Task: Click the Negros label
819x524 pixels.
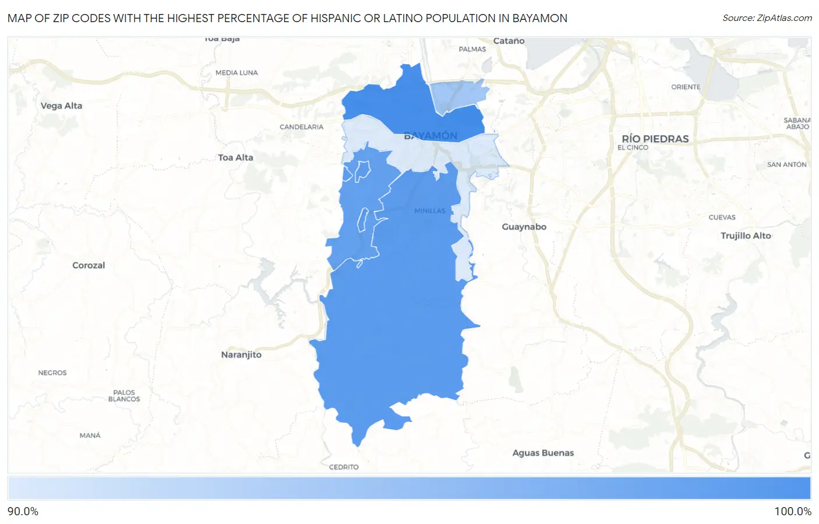Action: [52, 373]
